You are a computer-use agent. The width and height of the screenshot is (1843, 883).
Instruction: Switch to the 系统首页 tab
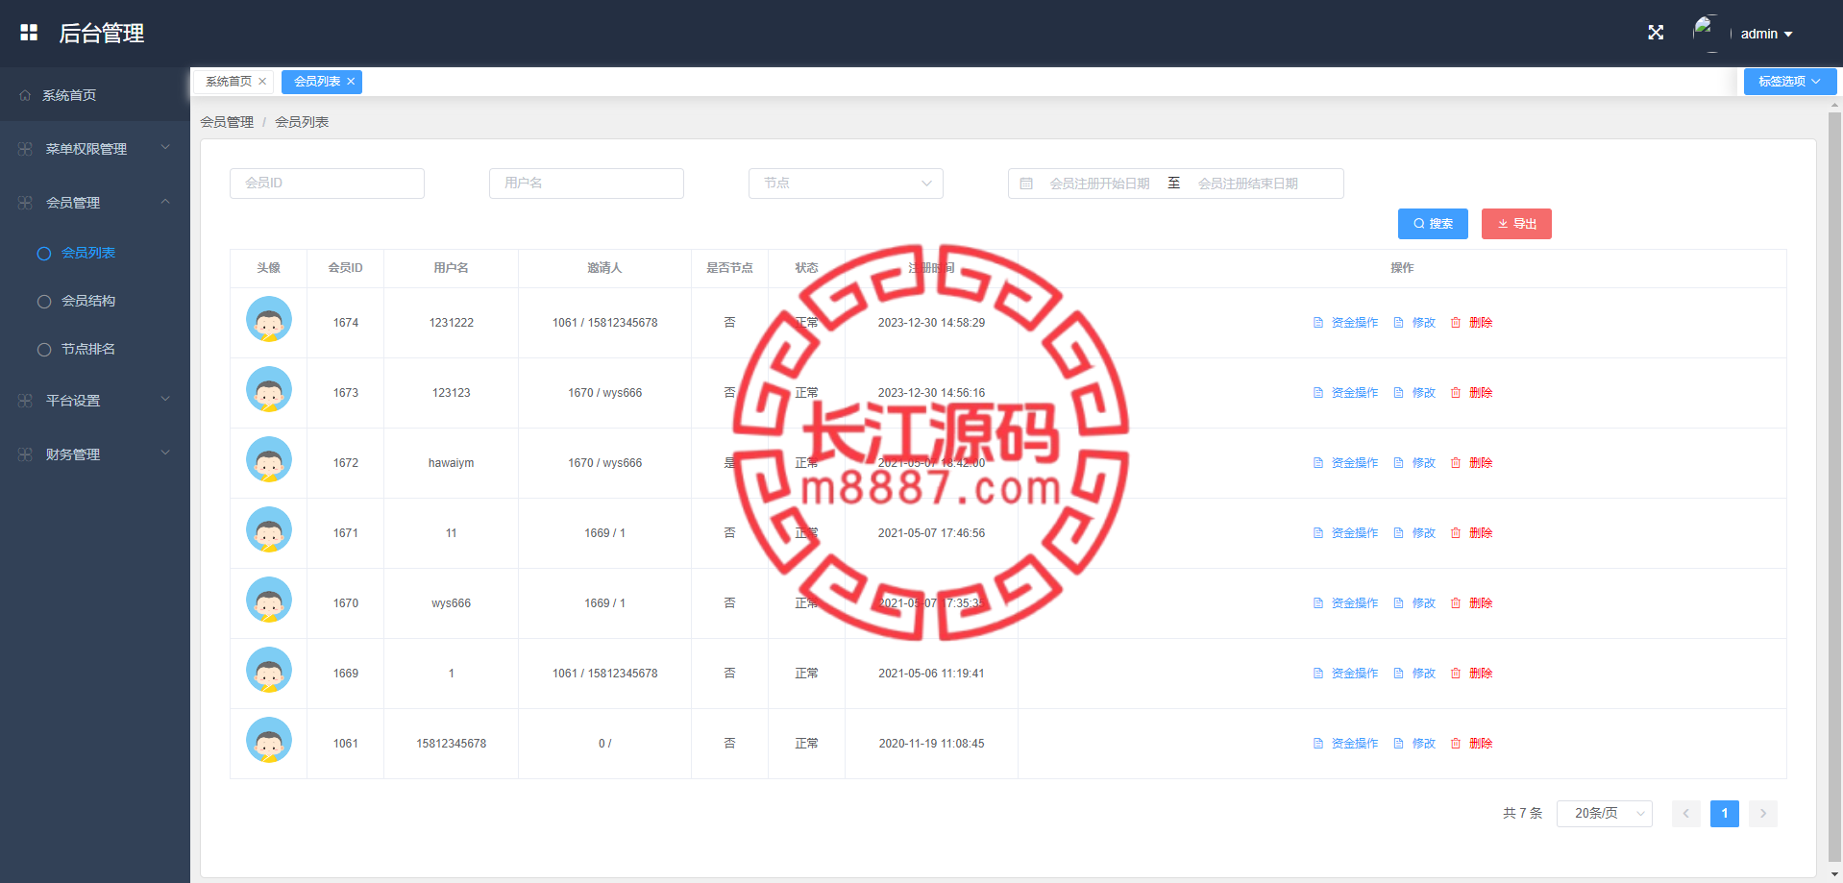(x=229, y=82)
